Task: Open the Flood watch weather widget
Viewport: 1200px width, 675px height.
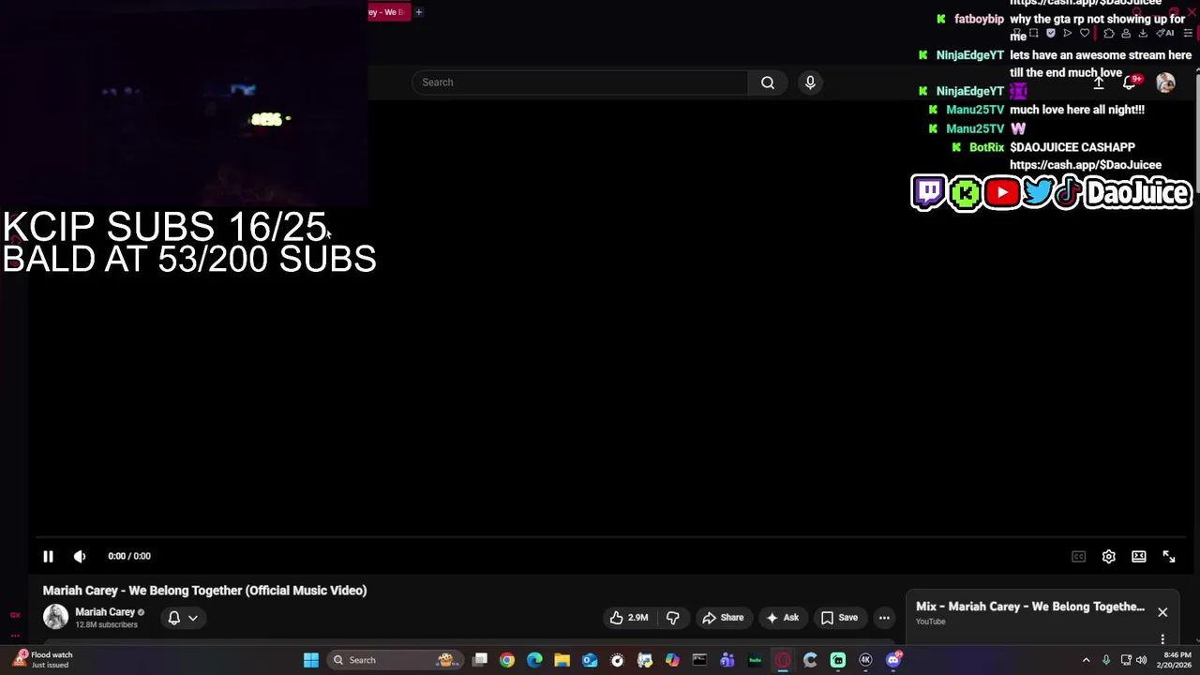Action: pyautogui.click(x=42, y=660)
